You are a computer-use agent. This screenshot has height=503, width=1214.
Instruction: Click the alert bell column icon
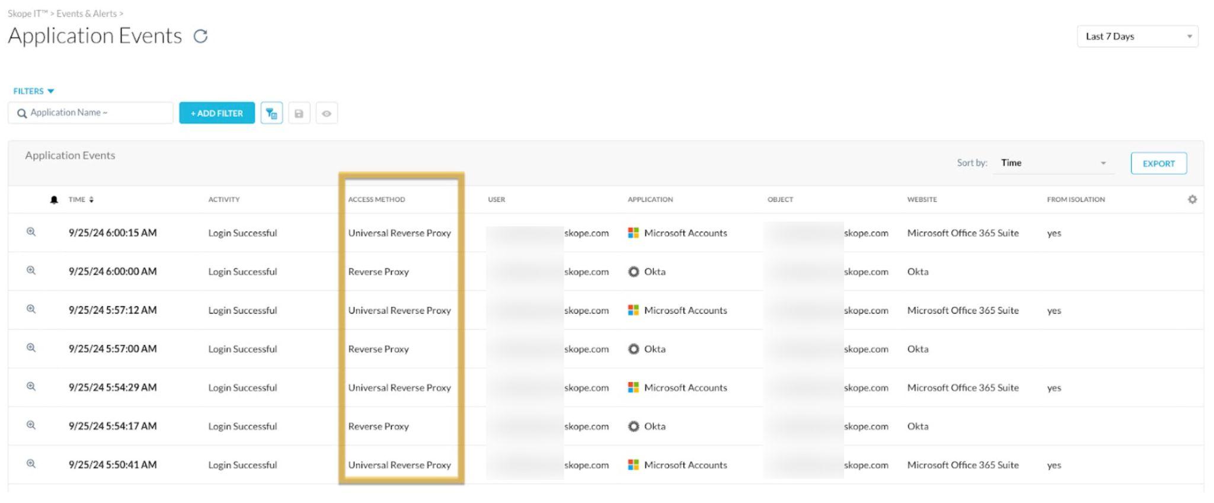point(54,200)
